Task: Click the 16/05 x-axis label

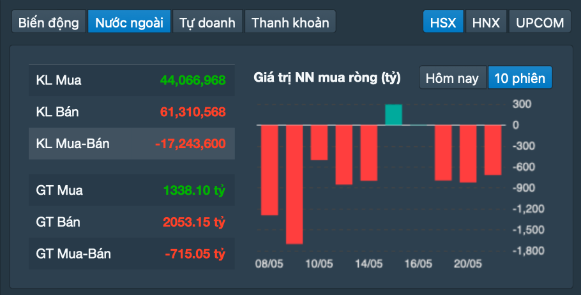Action: (418, 264)
